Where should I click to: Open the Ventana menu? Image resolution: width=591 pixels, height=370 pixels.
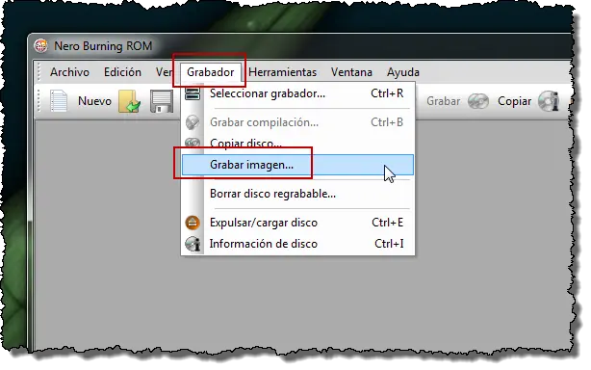point(351,72)
